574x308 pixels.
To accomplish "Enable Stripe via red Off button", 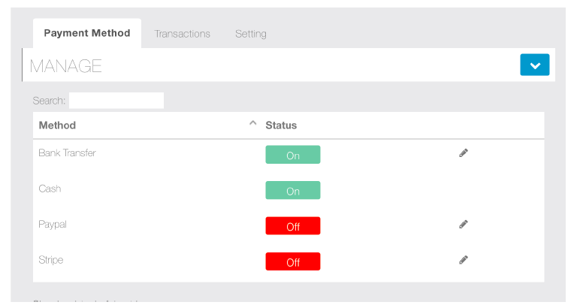I will [293, 261].
